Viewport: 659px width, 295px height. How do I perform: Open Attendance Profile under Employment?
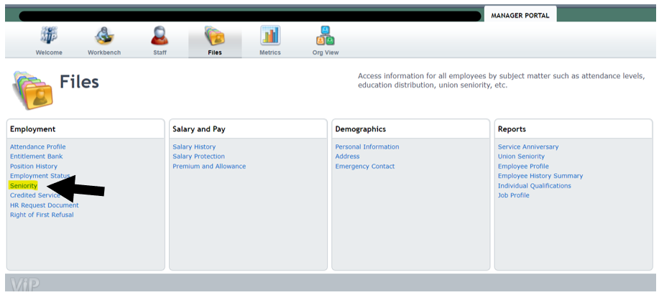[37, 147]
